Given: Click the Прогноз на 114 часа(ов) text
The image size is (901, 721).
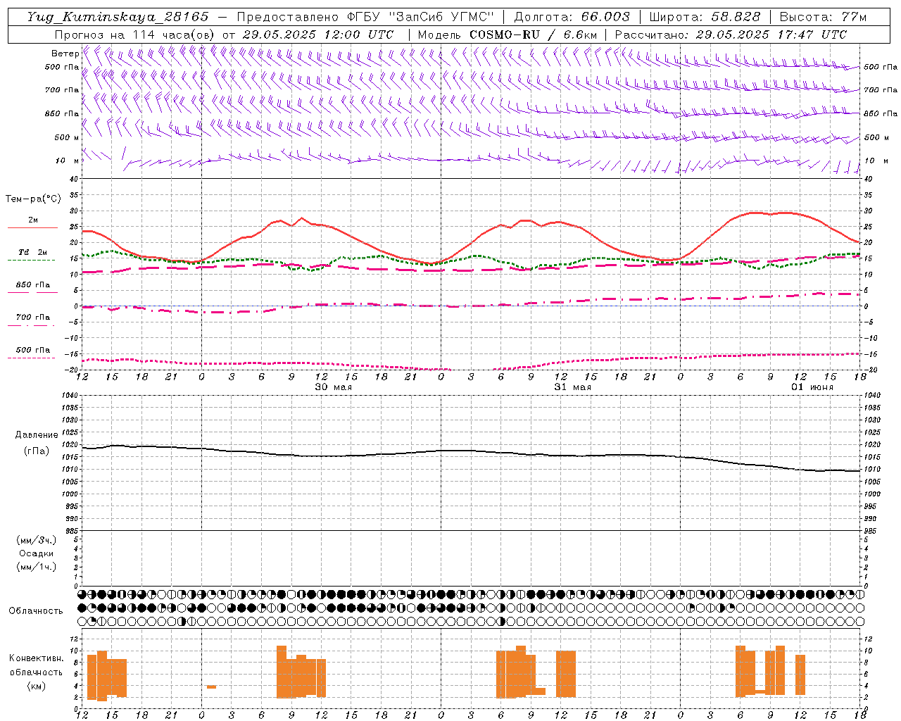Looking at the screenshot, I should (135, 35).
